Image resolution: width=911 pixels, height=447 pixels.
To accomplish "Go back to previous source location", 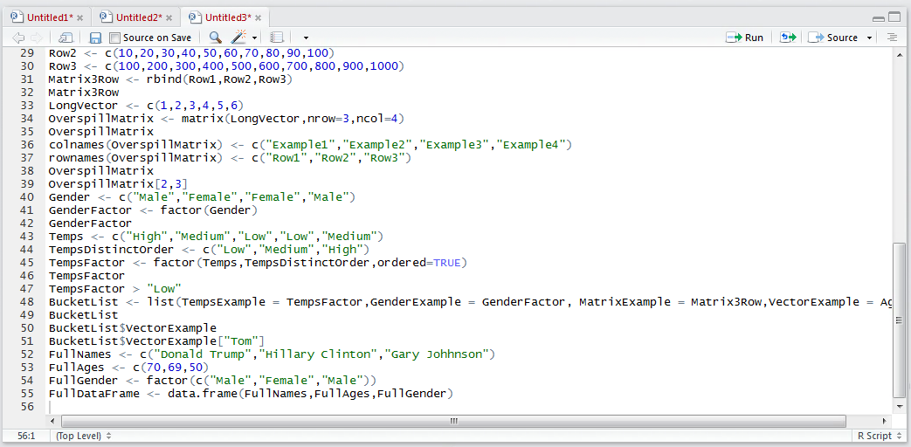I will 18,38.
